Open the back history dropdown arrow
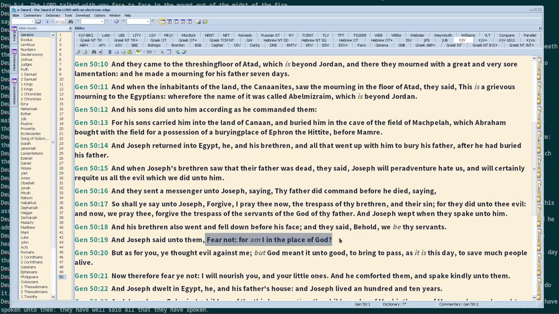 tap(52, 21)
